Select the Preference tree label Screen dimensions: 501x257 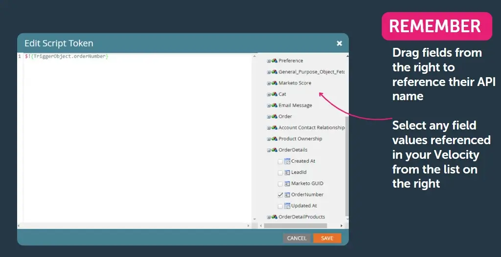click(x=291, y=61)
